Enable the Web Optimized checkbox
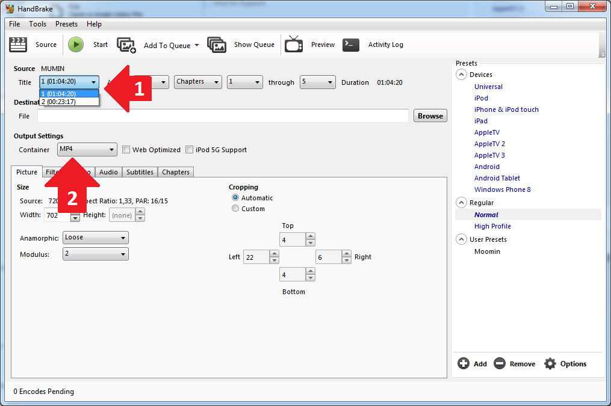 [126, 150]
